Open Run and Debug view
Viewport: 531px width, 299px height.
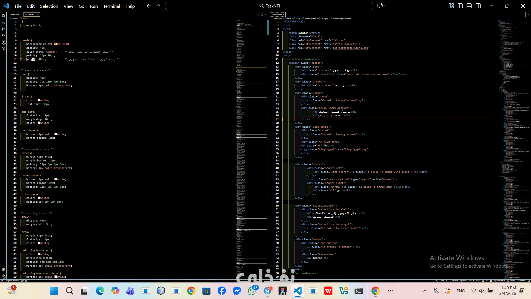[x=3, y=35]
